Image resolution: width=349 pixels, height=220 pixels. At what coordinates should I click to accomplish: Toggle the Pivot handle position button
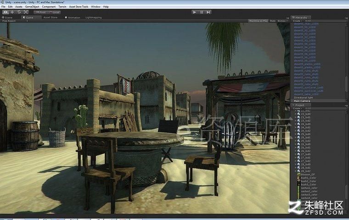click(x=40, y=12)
